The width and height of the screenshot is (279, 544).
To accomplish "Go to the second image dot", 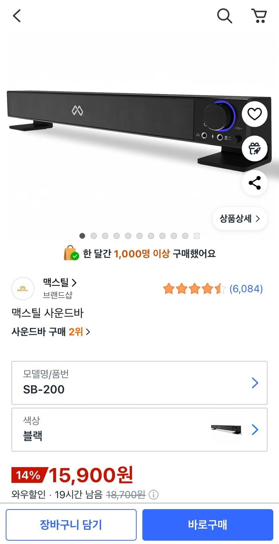I will [94, 236].
